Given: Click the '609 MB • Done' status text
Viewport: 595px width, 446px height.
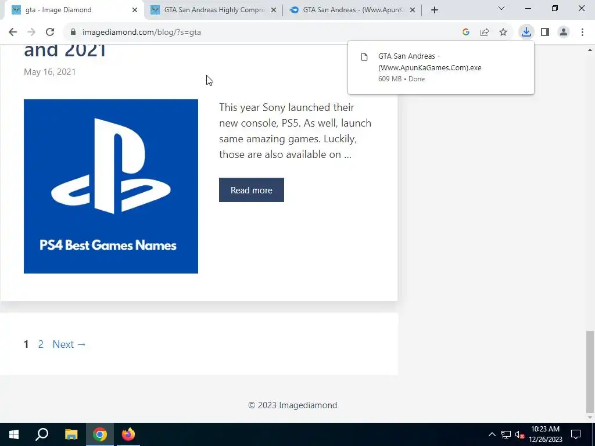Looking at the screenshot, I should pyautogui.click(x=402, y=79).
